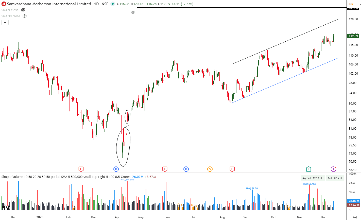The image size is (361, 220).
Task: Click the HVQ 56.3M volume label
Action: pos(252,189)
